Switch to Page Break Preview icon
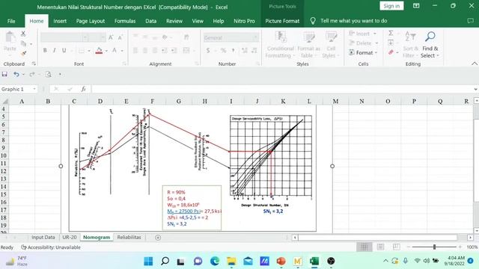 coord(397,247)
